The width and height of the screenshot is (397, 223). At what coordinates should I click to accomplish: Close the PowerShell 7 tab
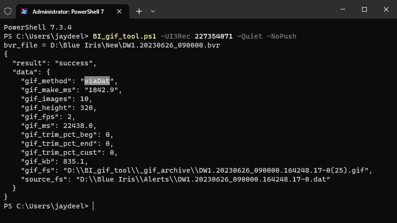[119, 11]
